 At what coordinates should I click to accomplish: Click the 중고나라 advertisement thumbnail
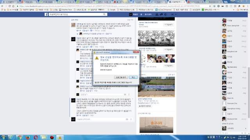[156, 125]
